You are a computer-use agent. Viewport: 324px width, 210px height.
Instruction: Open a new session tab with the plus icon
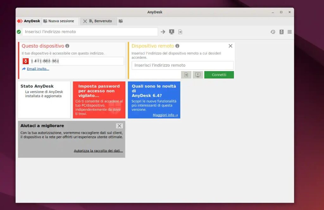tap(121, 21)
